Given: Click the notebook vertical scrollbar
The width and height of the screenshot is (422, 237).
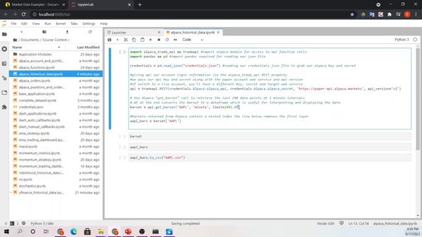Looking at the screenshot, I should (x=417, y=99).
